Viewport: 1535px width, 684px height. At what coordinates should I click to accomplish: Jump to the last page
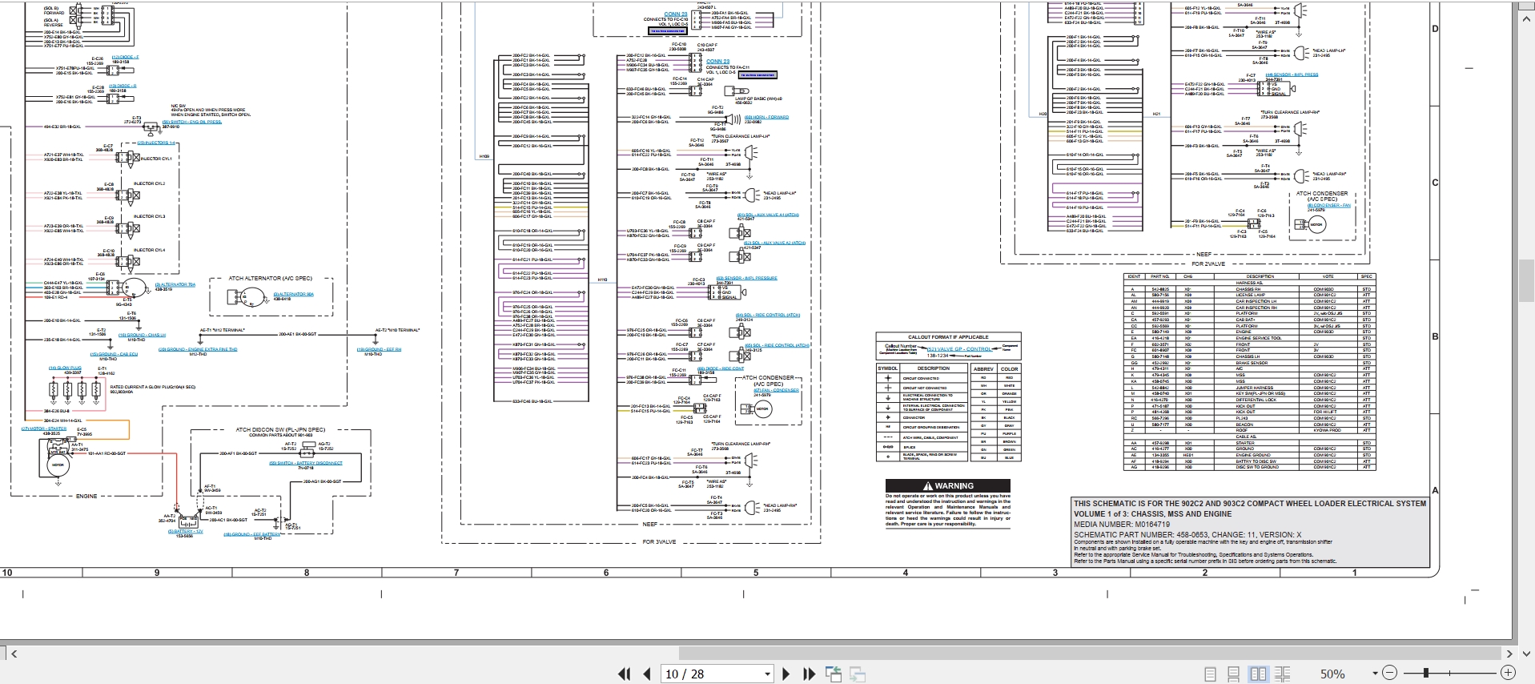tap(809, 674)
